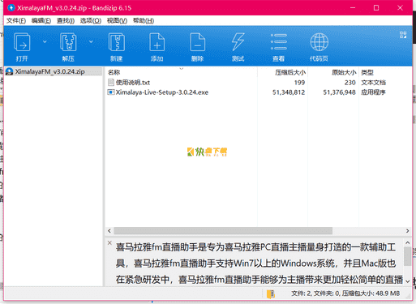Image resolution: width=416 pixels, height=304 pixels.
Task: Close the archive comment panel
Action: pyautogui.click(x=109, y=242)
